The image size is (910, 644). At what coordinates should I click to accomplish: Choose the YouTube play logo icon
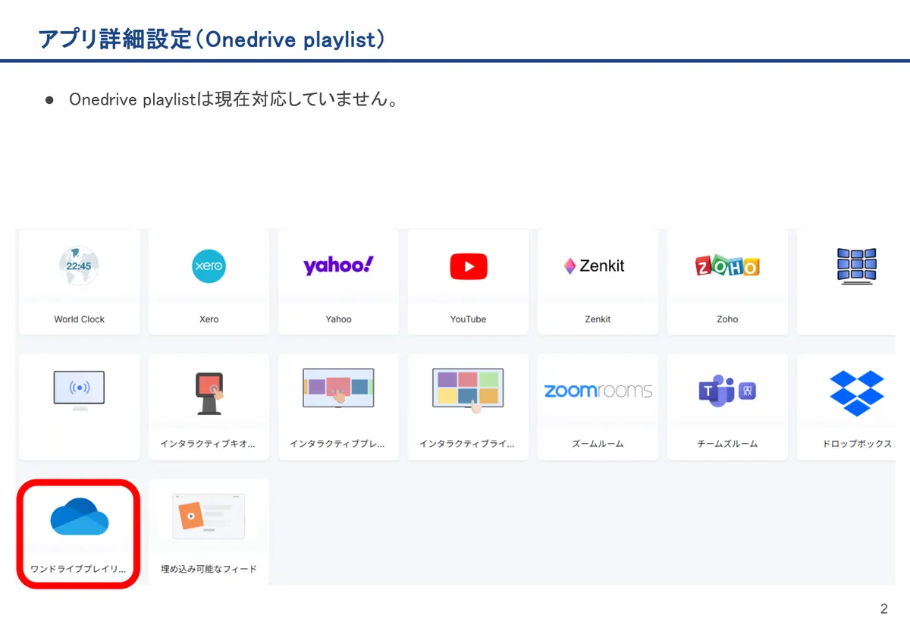(x=469, y=266)
